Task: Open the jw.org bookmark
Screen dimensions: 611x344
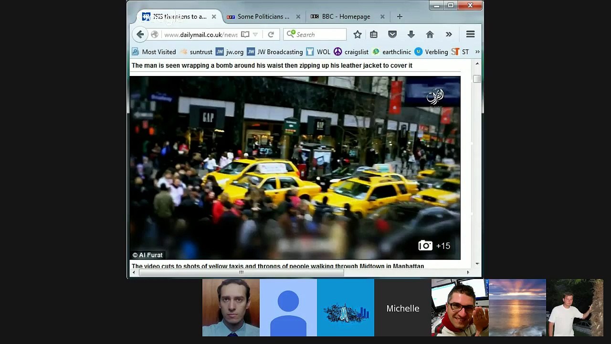Action: coord(230,52)
